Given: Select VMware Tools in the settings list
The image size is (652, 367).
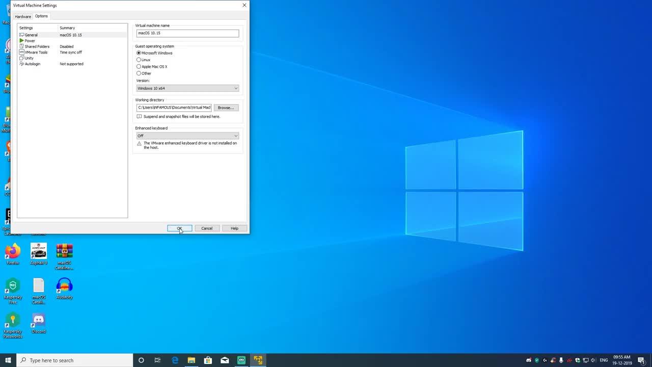Looking at the screenshot, I should pyautogui.click(x=36, y=52).
